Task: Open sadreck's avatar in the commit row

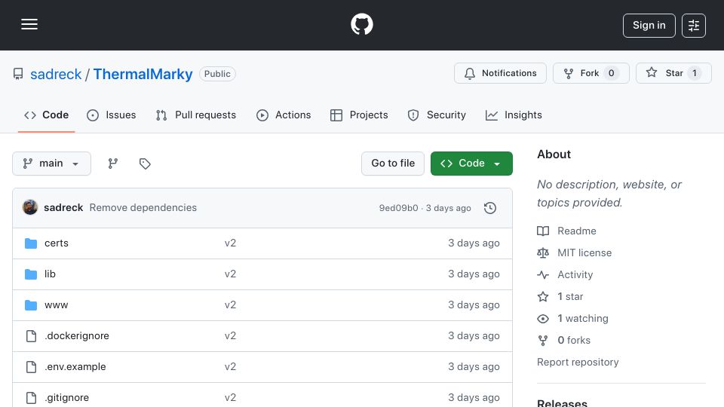Action: (30, 208)
